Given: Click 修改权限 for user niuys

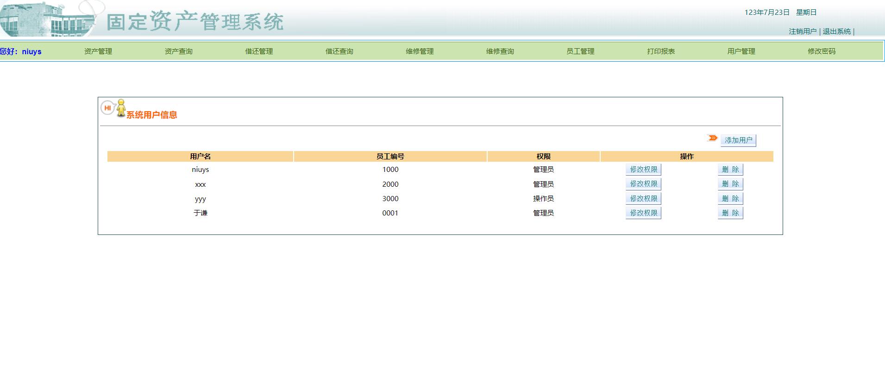Looking at the screenshot, I should 643,170.
